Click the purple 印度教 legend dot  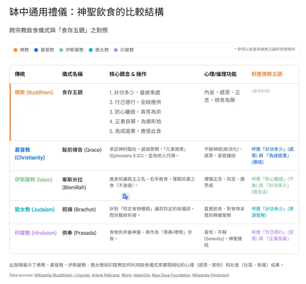116,50
